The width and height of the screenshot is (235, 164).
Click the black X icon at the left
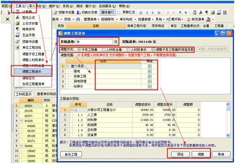tap(7, 19)
